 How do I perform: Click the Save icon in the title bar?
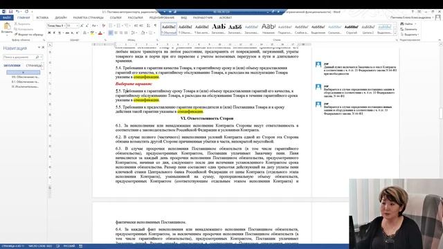coord(11,12)
